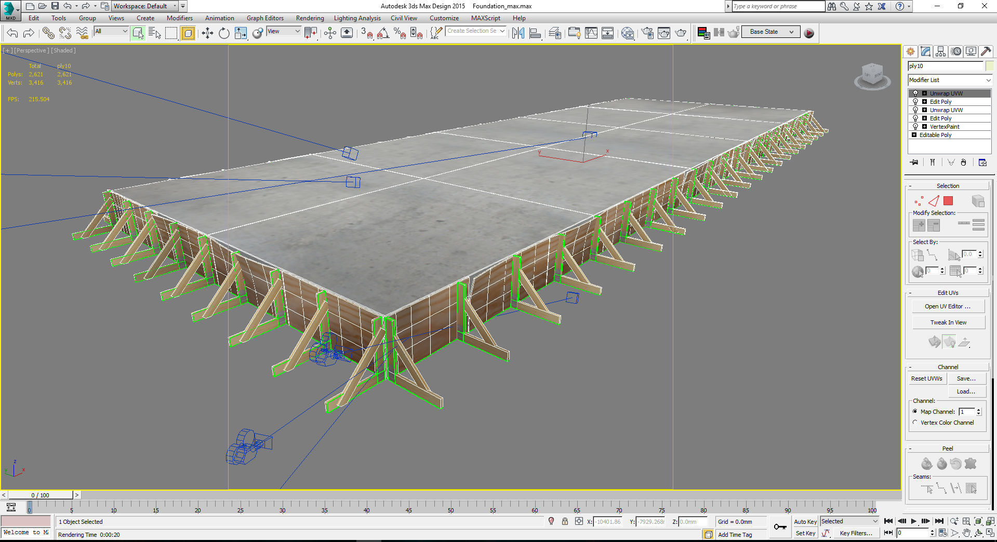Click the Set Key button

pyautogui.click(x=805, y=533)
